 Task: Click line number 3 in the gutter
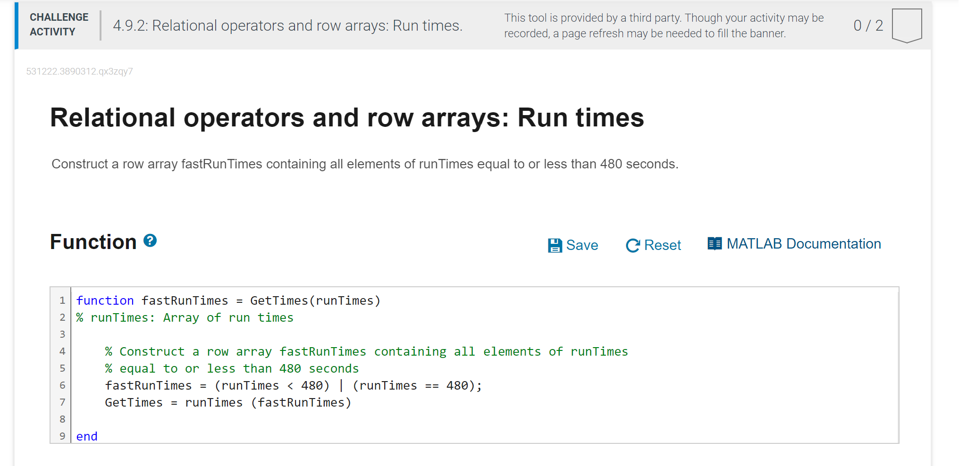pos(62,334)
